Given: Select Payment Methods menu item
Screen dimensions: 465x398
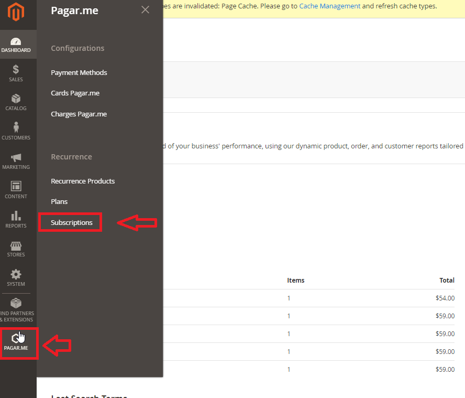Looking at the screenshot, I should [79, 72].
